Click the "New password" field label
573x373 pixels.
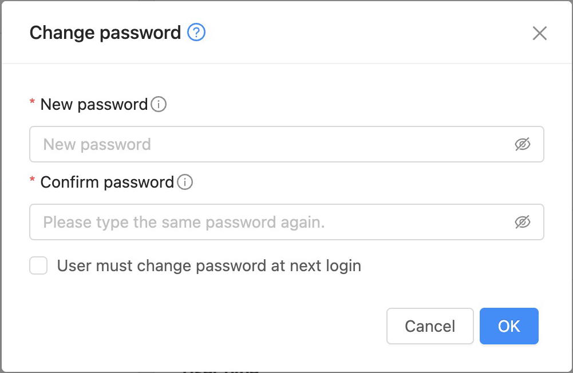coord(94,105)
